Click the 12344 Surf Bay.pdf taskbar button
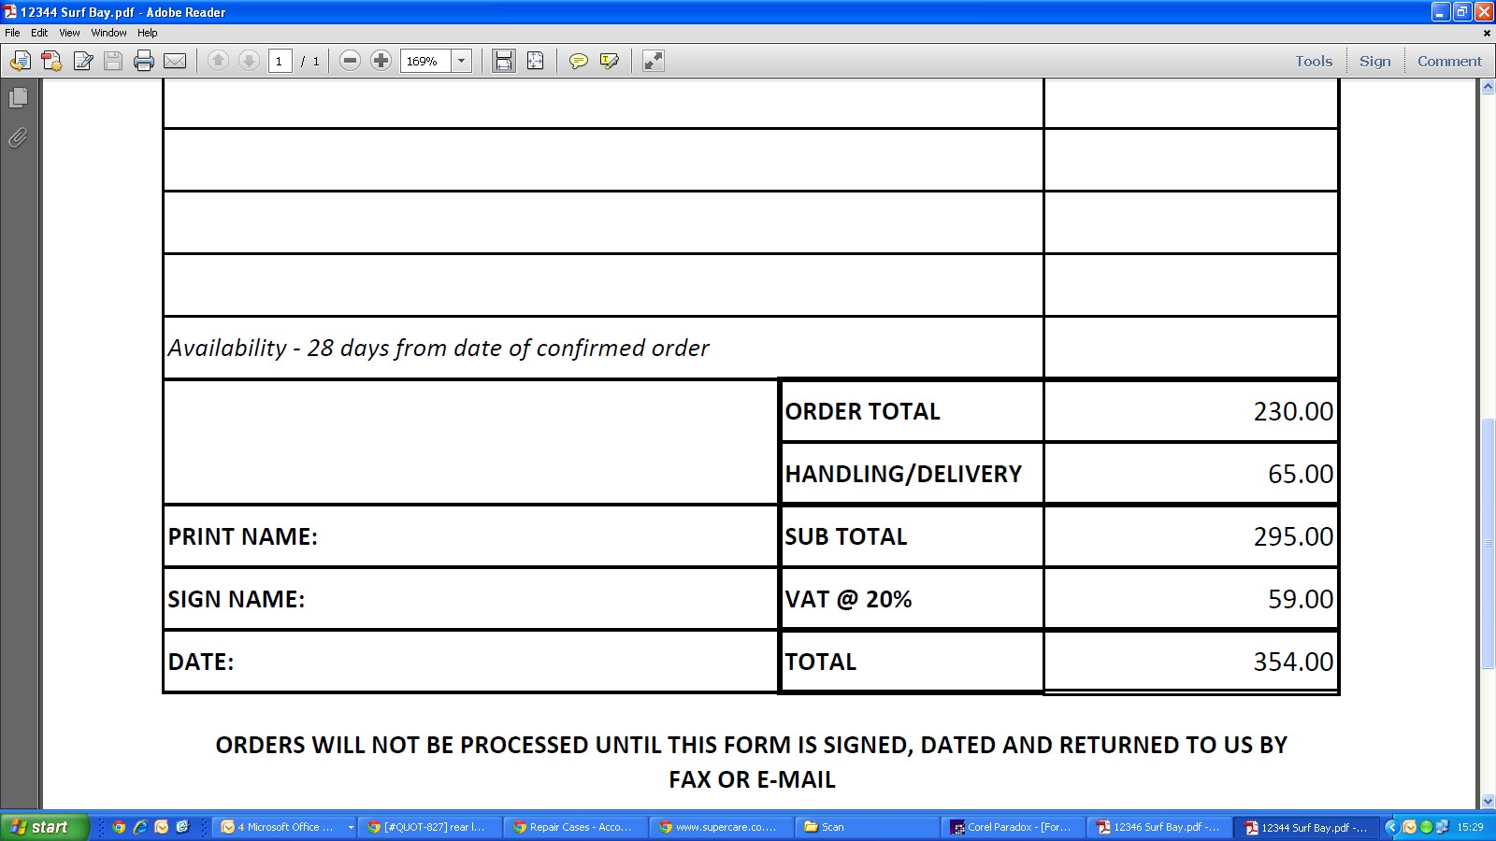The image size is (1496, 841). (x=1306, y=827)
